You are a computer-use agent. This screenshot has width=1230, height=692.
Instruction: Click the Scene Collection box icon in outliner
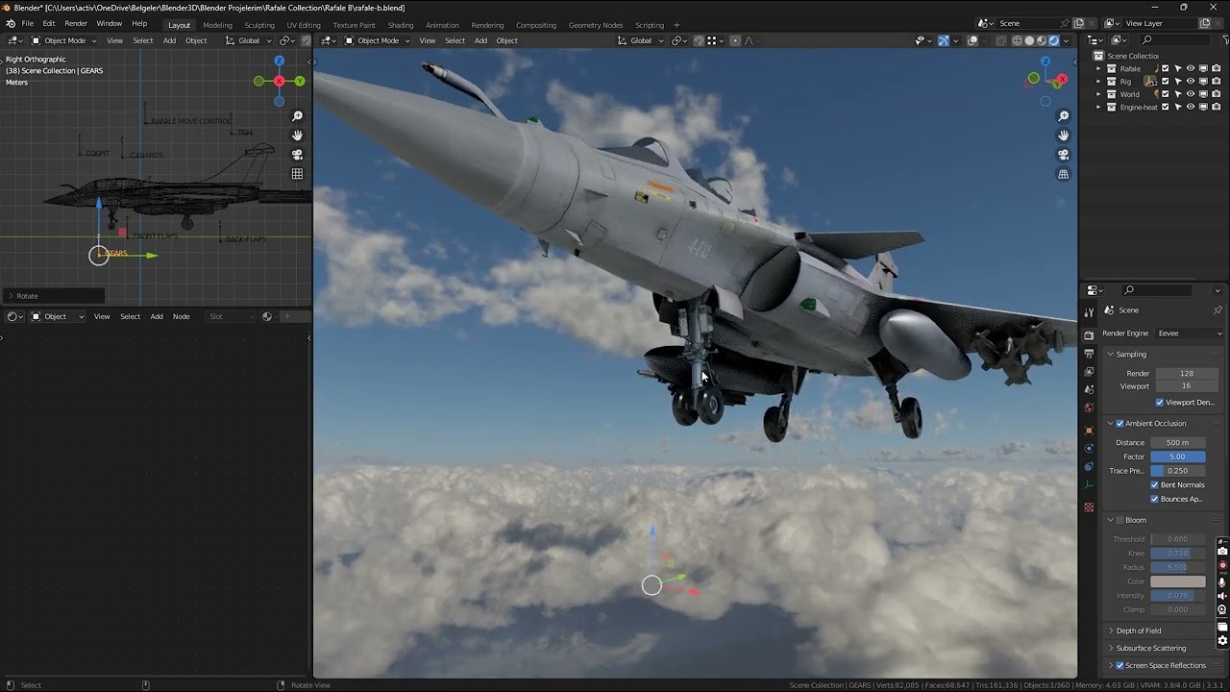click(1099, 56)
